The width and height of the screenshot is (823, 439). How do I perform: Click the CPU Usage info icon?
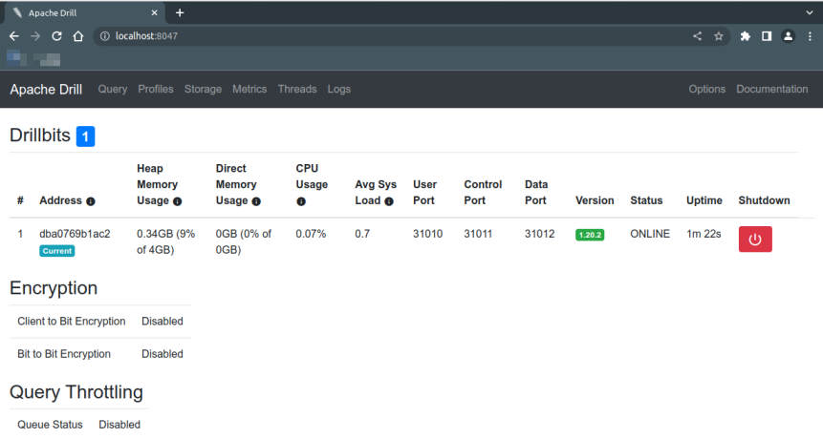coord(301,201)
